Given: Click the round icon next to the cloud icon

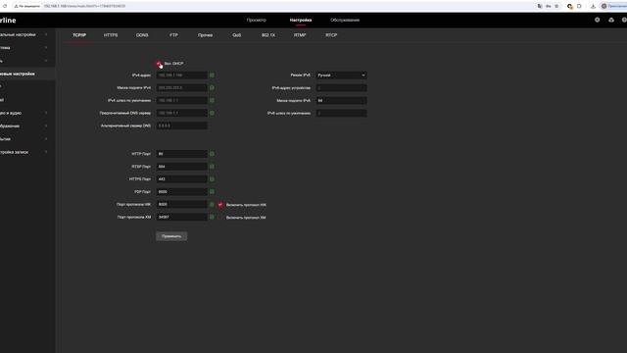Looking at the screenshot, I should point(597,20).
